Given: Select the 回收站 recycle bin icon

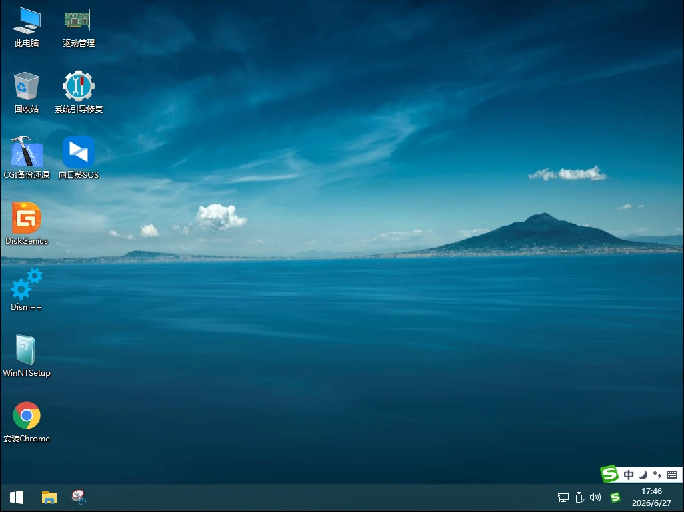Looking at the screenshot, I should (x=27, y=93).
